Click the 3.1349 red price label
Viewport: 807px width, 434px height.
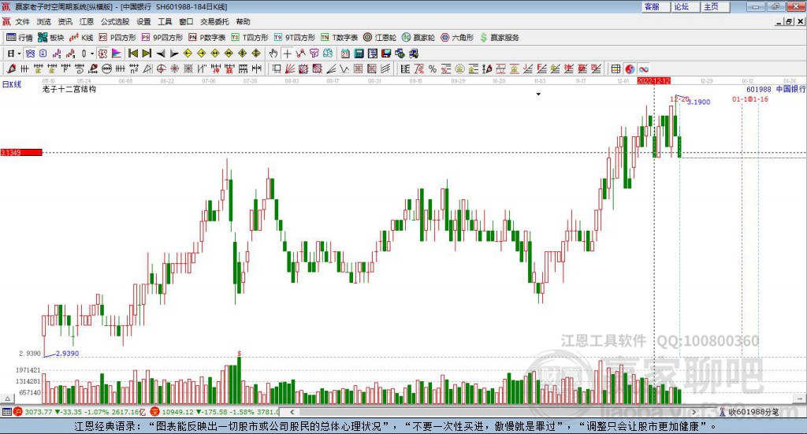pos(21,152)
